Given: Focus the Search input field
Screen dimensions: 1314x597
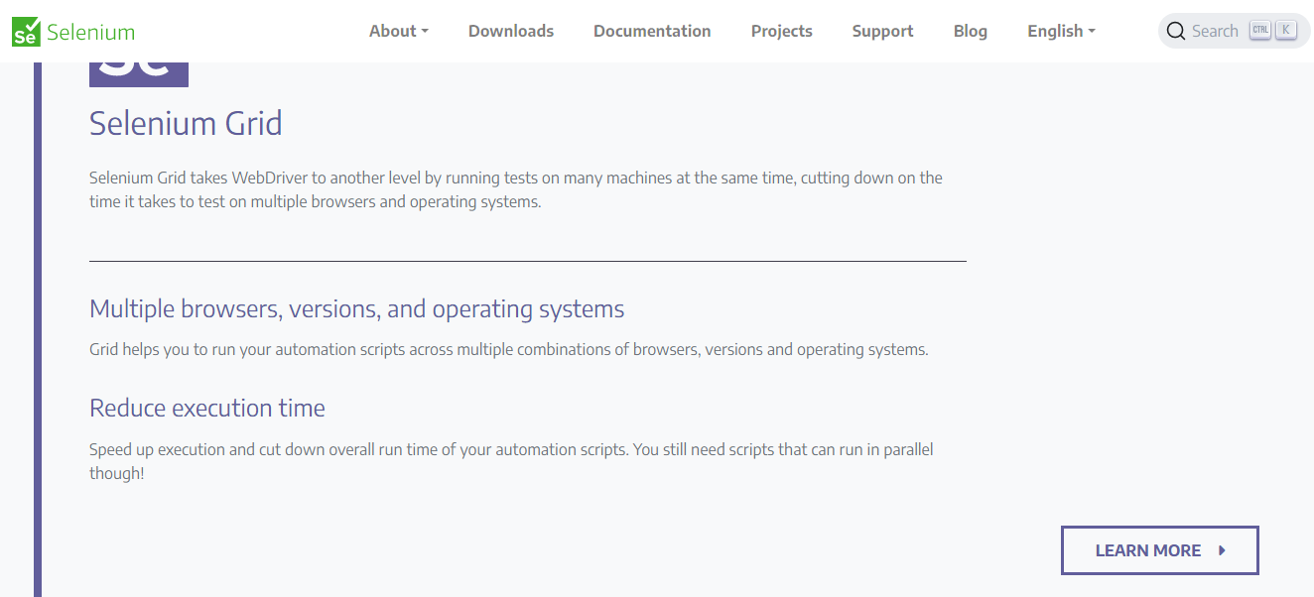Looking at the screenshot, I should tap(1215, 31).
